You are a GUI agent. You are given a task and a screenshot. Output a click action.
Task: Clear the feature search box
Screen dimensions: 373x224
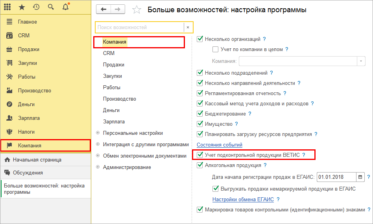point(188,28)
